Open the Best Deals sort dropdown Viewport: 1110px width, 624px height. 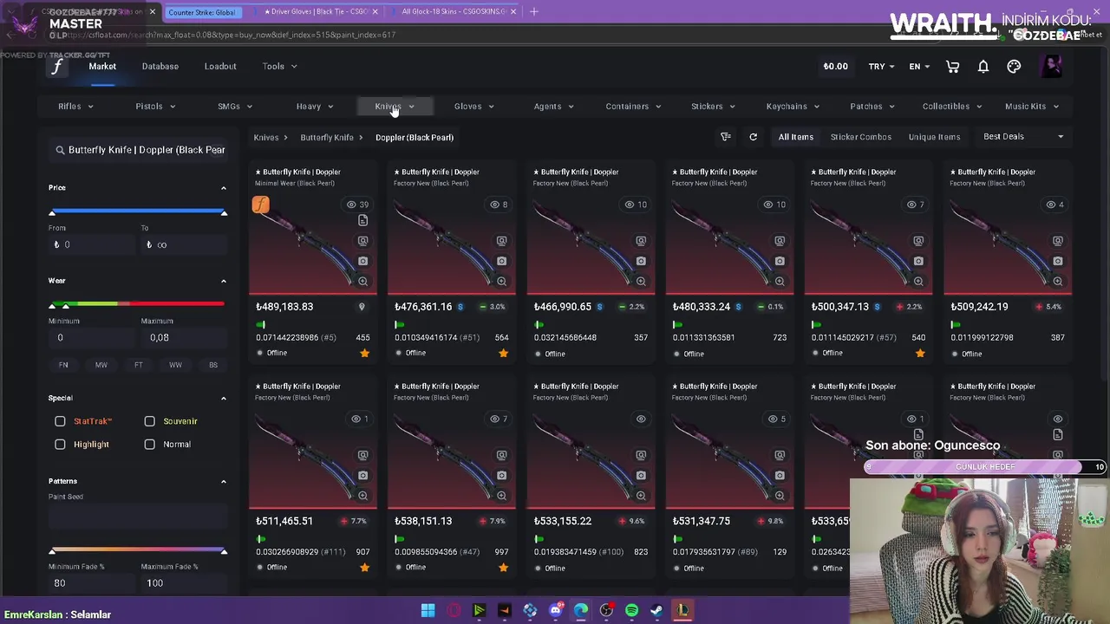click(1023, 137)
